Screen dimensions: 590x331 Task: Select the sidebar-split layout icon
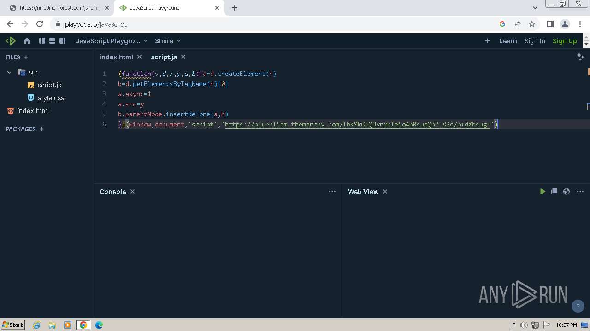click(63, 41)
